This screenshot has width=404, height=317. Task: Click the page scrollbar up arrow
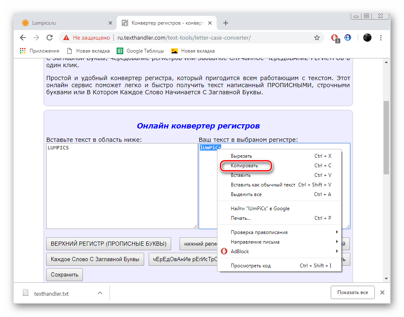(386, 62)
